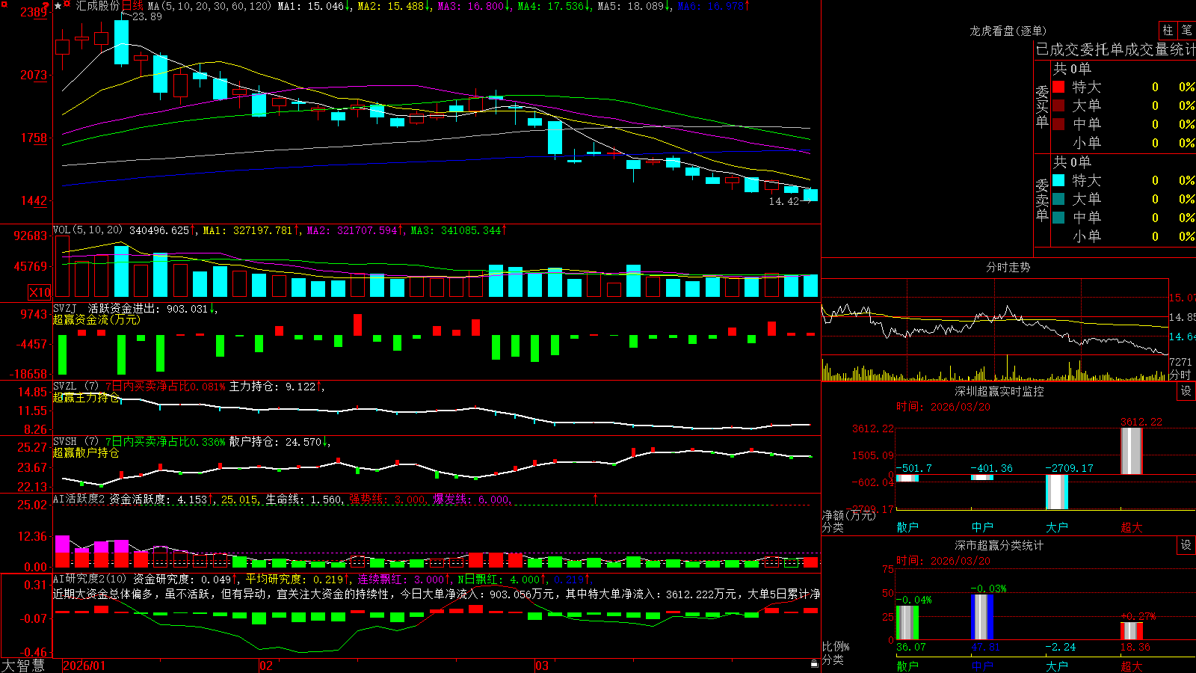The height and width of the screenshot is (673, 1196).
Task: Click the 超赢资金流(万元) label
Action: pos(96,319)
